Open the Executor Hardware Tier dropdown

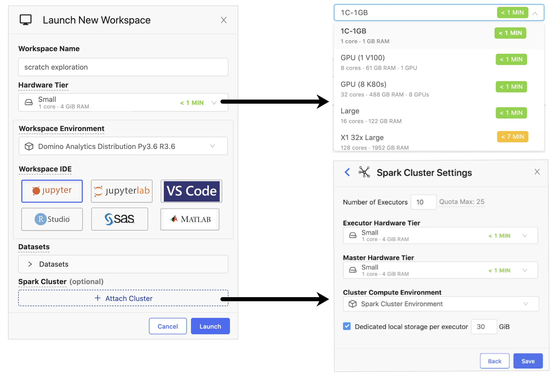coord(440,235)
